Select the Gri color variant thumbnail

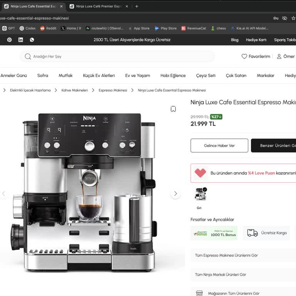(x=200, y=194)
